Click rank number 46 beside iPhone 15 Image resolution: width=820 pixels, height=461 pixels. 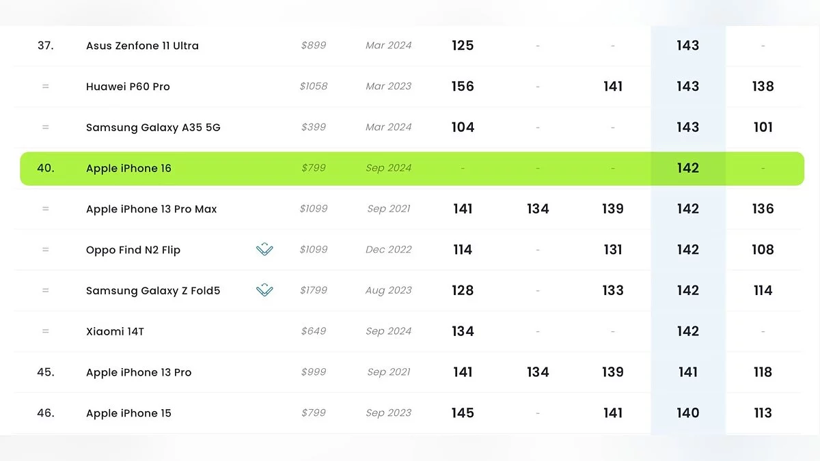(46, 413)
